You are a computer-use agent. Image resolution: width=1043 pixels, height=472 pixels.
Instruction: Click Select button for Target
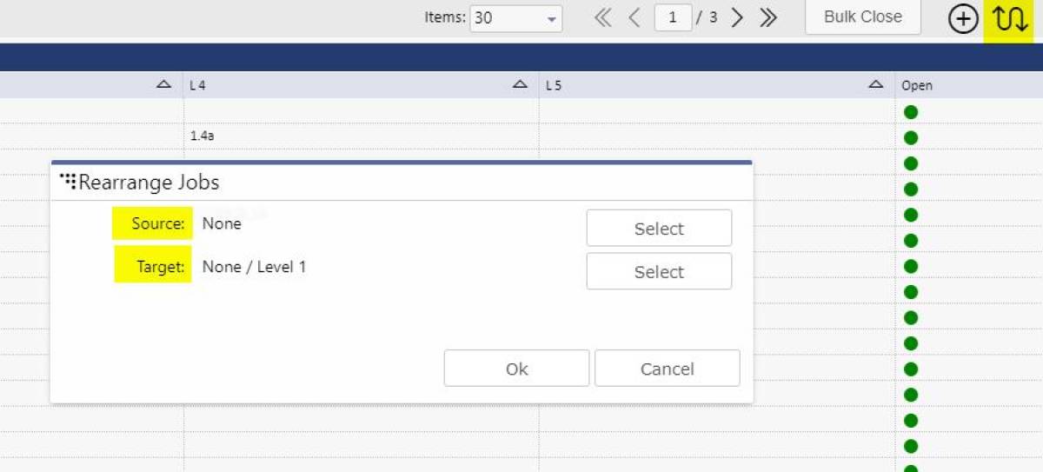659,272
